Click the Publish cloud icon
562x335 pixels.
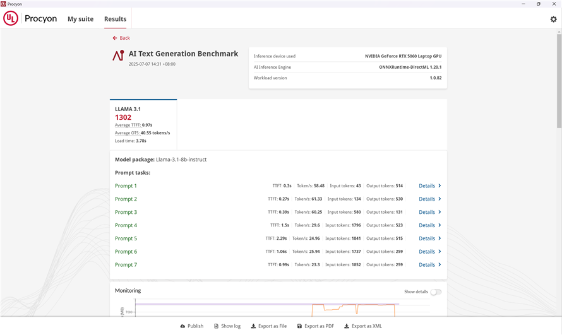[x=182, y=326]
